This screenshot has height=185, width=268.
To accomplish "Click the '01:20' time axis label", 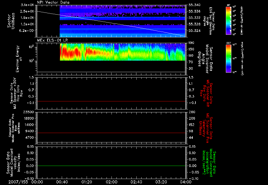I will coord(87,182).
